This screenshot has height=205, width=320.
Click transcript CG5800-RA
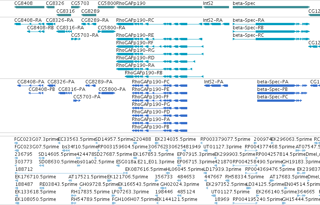click(x=107, y=32)
